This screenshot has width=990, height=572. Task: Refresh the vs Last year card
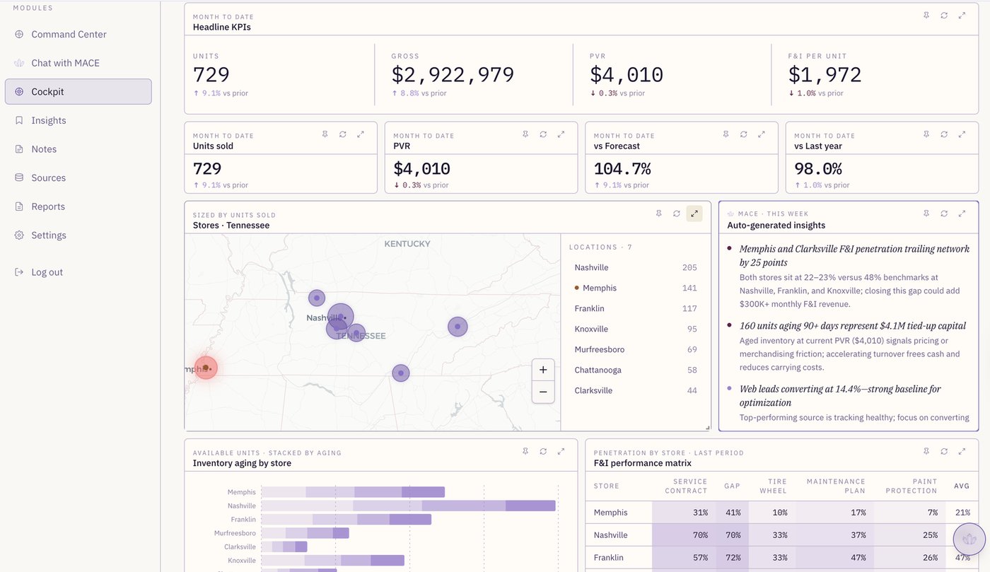point(944,134)
